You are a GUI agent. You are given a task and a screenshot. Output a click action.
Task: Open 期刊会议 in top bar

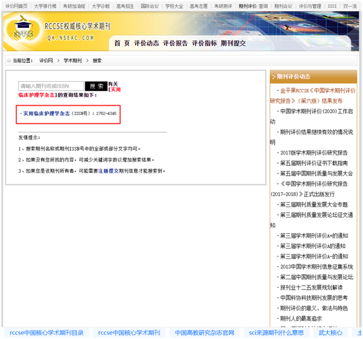pos(283,6)
